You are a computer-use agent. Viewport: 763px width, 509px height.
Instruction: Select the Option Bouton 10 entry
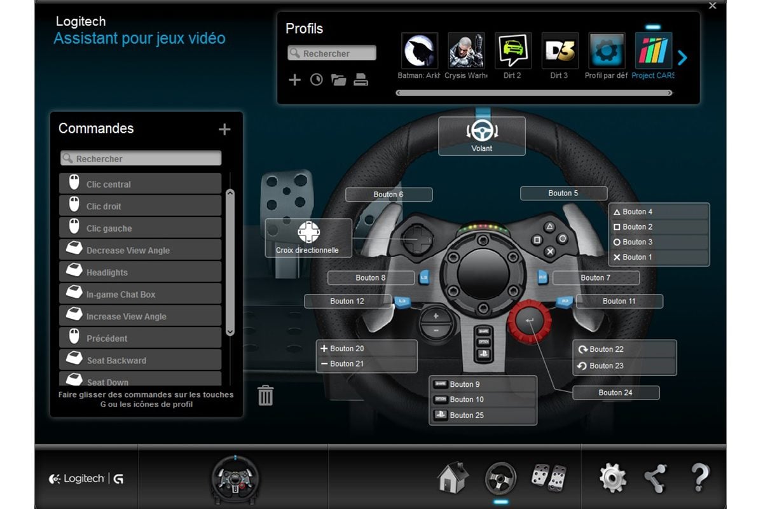pyautogui.click(x=483, y=400)
